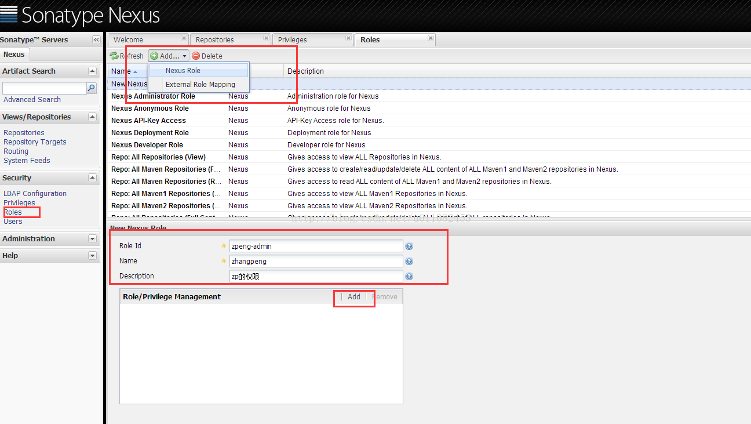Open the System Feeds link
Image resolution: width=751 pixels, height=424 pixels.
coord(27,161)
